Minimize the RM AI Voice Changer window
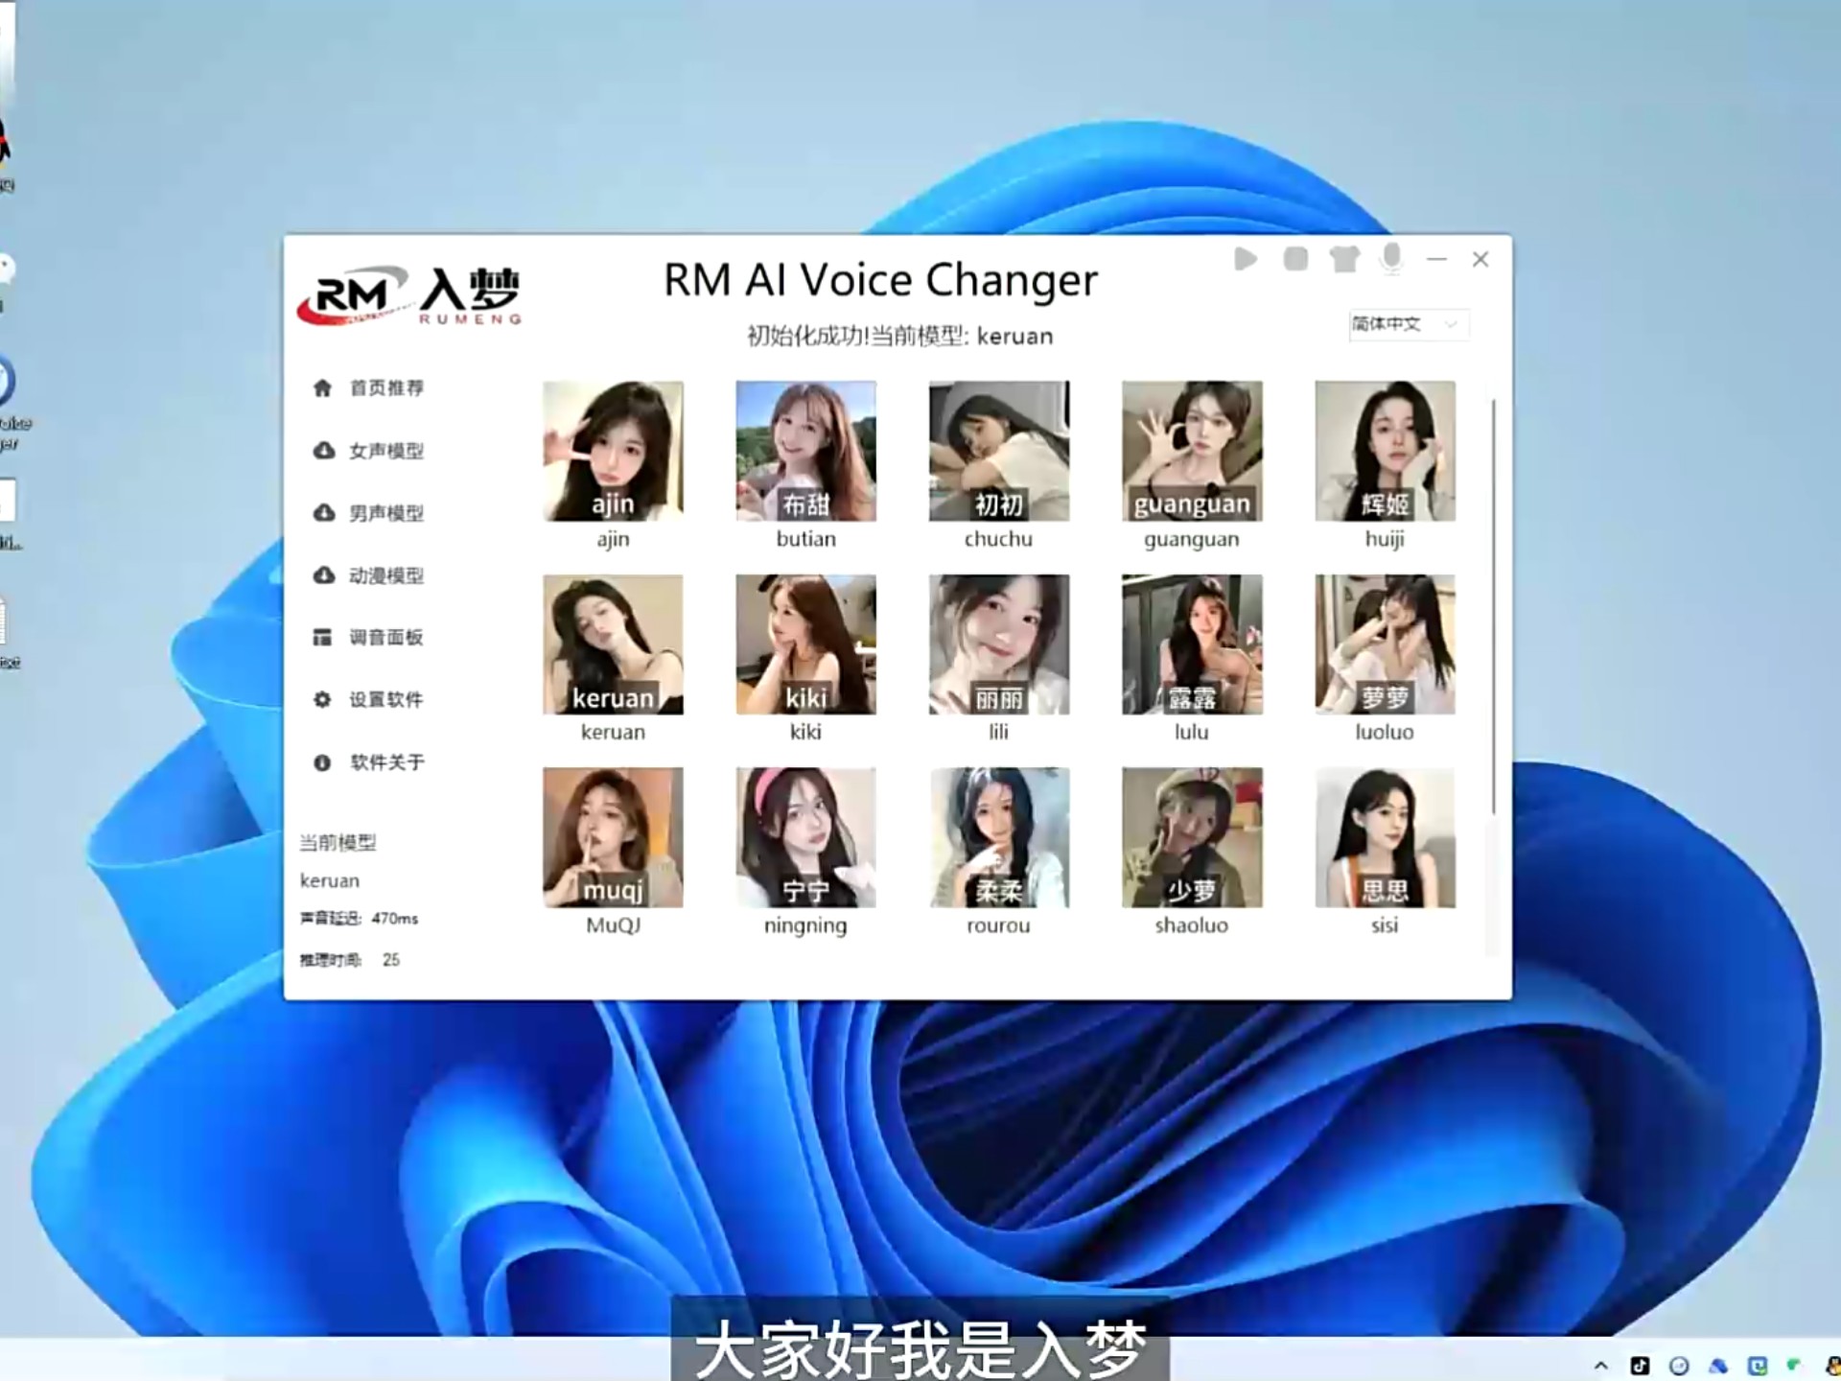1841x1381 pixels. tap(1436, 259)
